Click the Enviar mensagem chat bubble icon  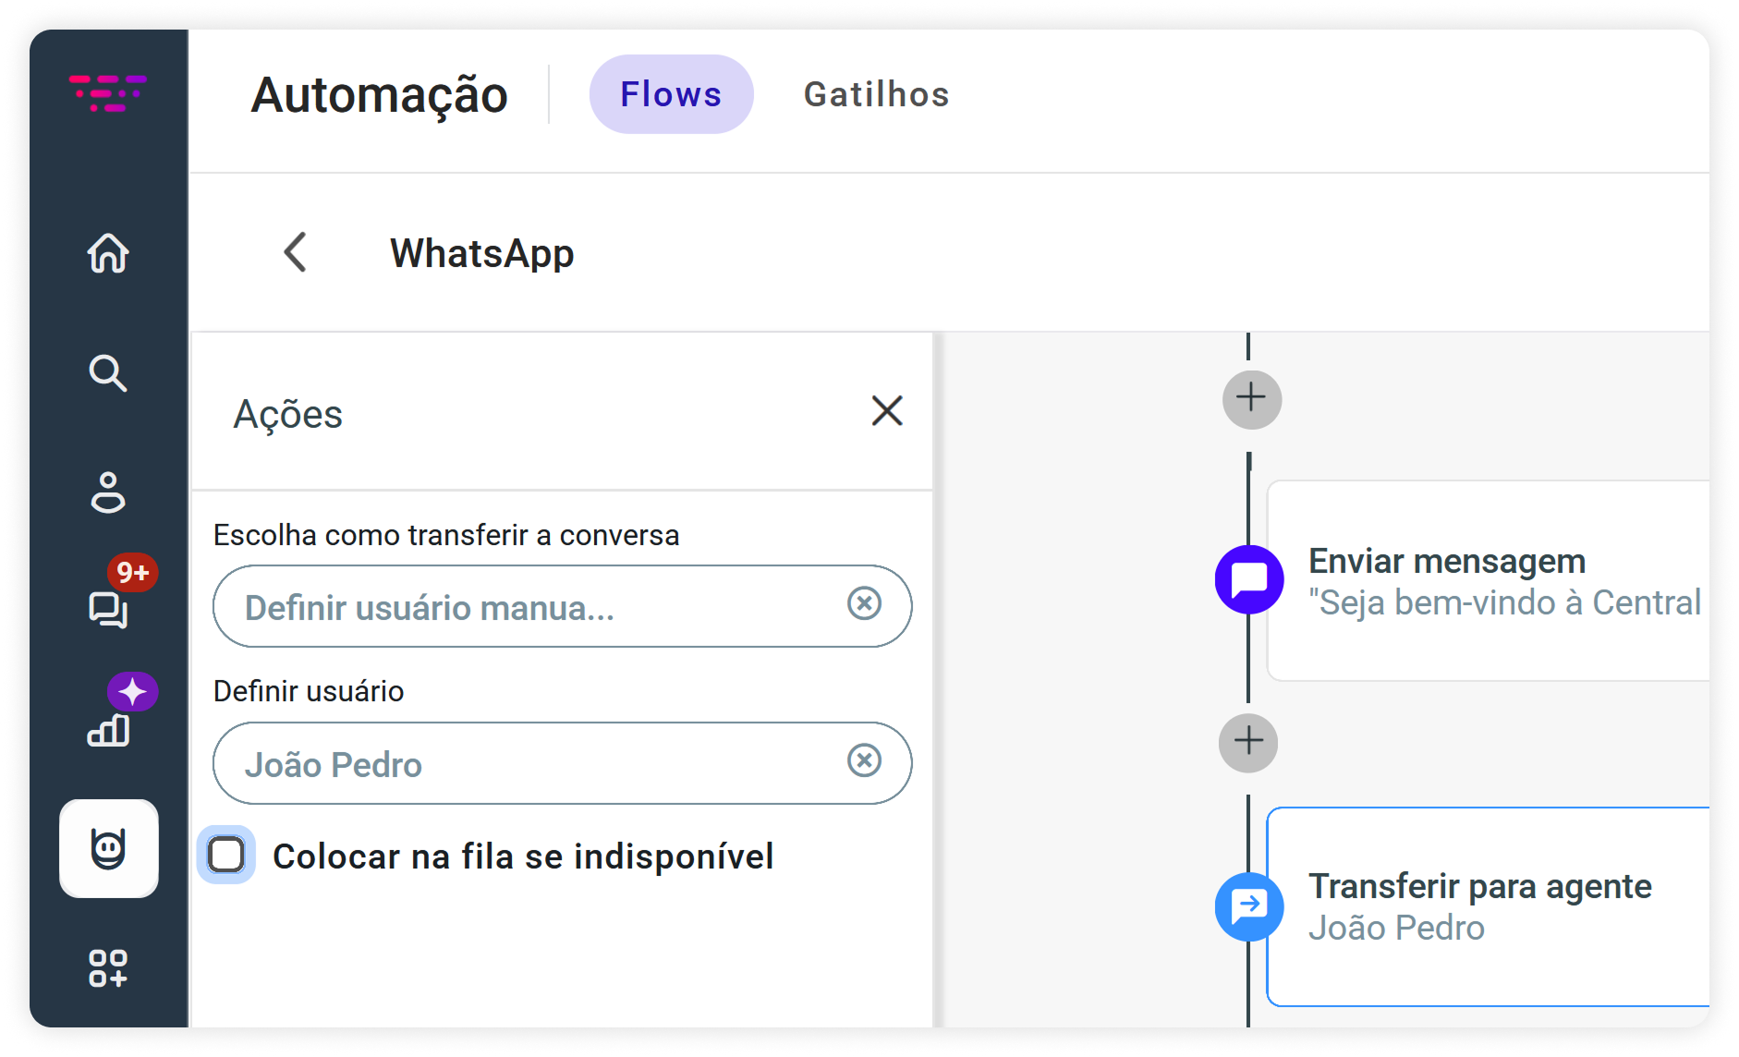[1249, 580]
